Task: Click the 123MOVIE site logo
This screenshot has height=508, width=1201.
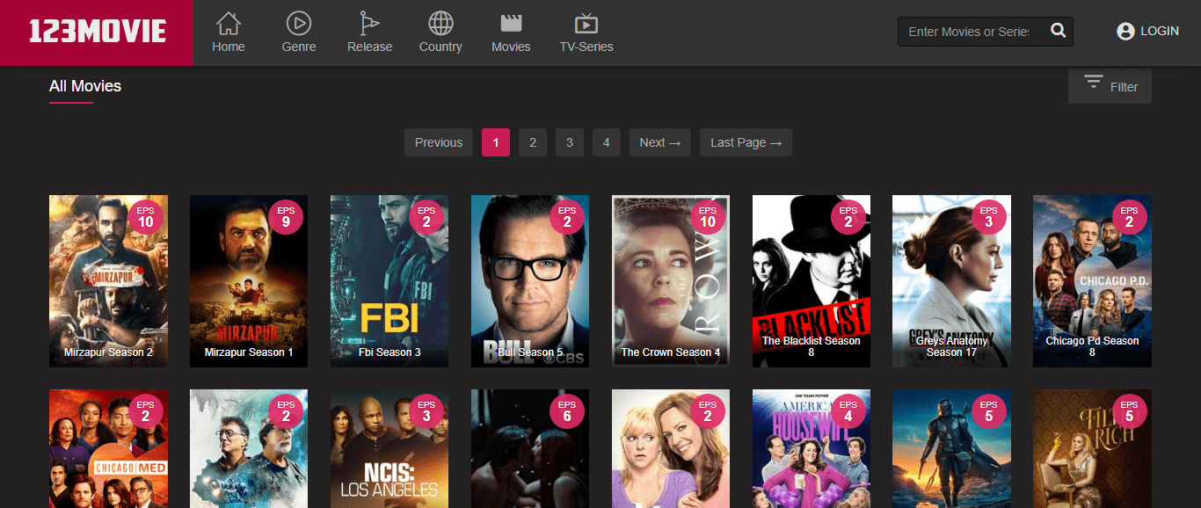Action: [x=97, y=33]
